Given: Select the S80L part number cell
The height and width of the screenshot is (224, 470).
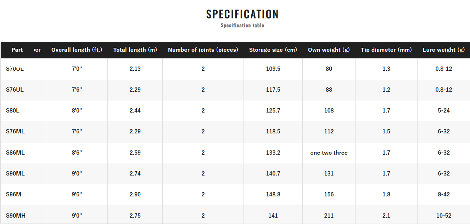Looking at the screenshot, I should tap(13, 111).
